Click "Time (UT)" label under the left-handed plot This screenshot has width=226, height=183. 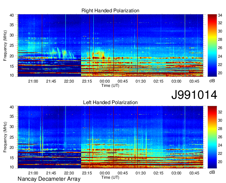(110, 177)
